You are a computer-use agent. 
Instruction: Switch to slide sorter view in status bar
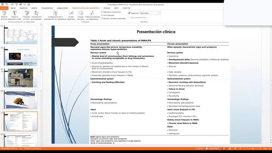pyautogui.click(x=229, y=149)
